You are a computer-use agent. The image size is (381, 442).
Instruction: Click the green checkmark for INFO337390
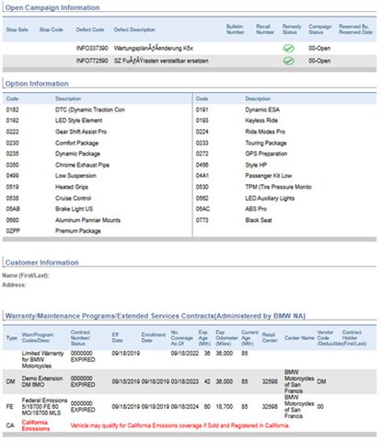coord(288,48)
